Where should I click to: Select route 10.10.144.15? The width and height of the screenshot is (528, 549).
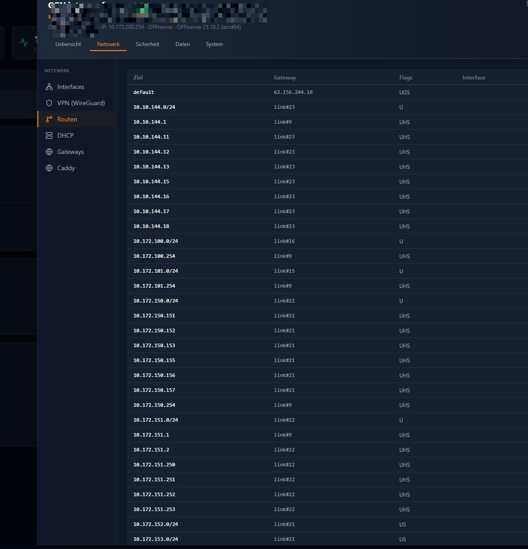point(328,181)
